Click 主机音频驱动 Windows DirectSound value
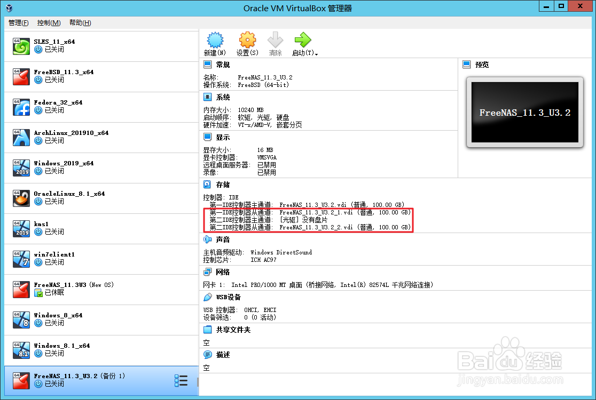This screenshot has height=400, width=596. (x=281, y=252)
